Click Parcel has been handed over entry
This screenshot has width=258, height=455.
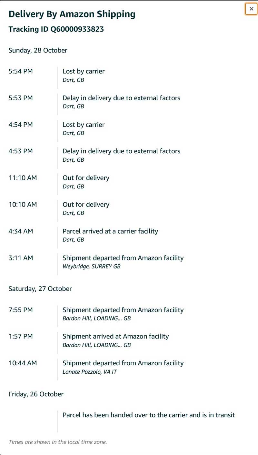[x=149, y=415]
